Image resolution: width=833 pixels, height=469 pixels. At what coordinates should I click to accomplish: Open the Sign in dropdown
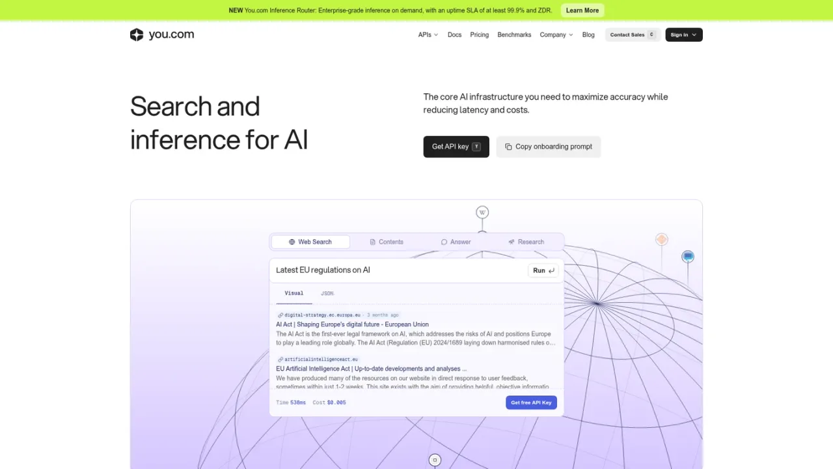[684, 35]
